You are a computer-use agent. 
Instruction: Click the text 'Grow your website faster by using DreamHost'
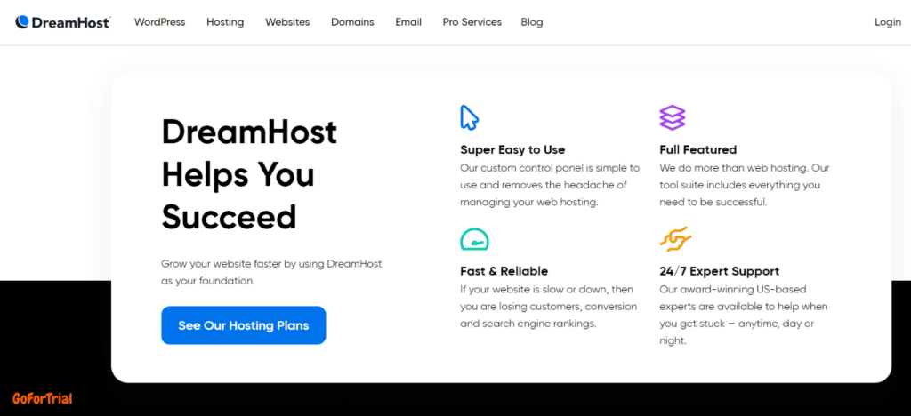(x=271, y=263)
